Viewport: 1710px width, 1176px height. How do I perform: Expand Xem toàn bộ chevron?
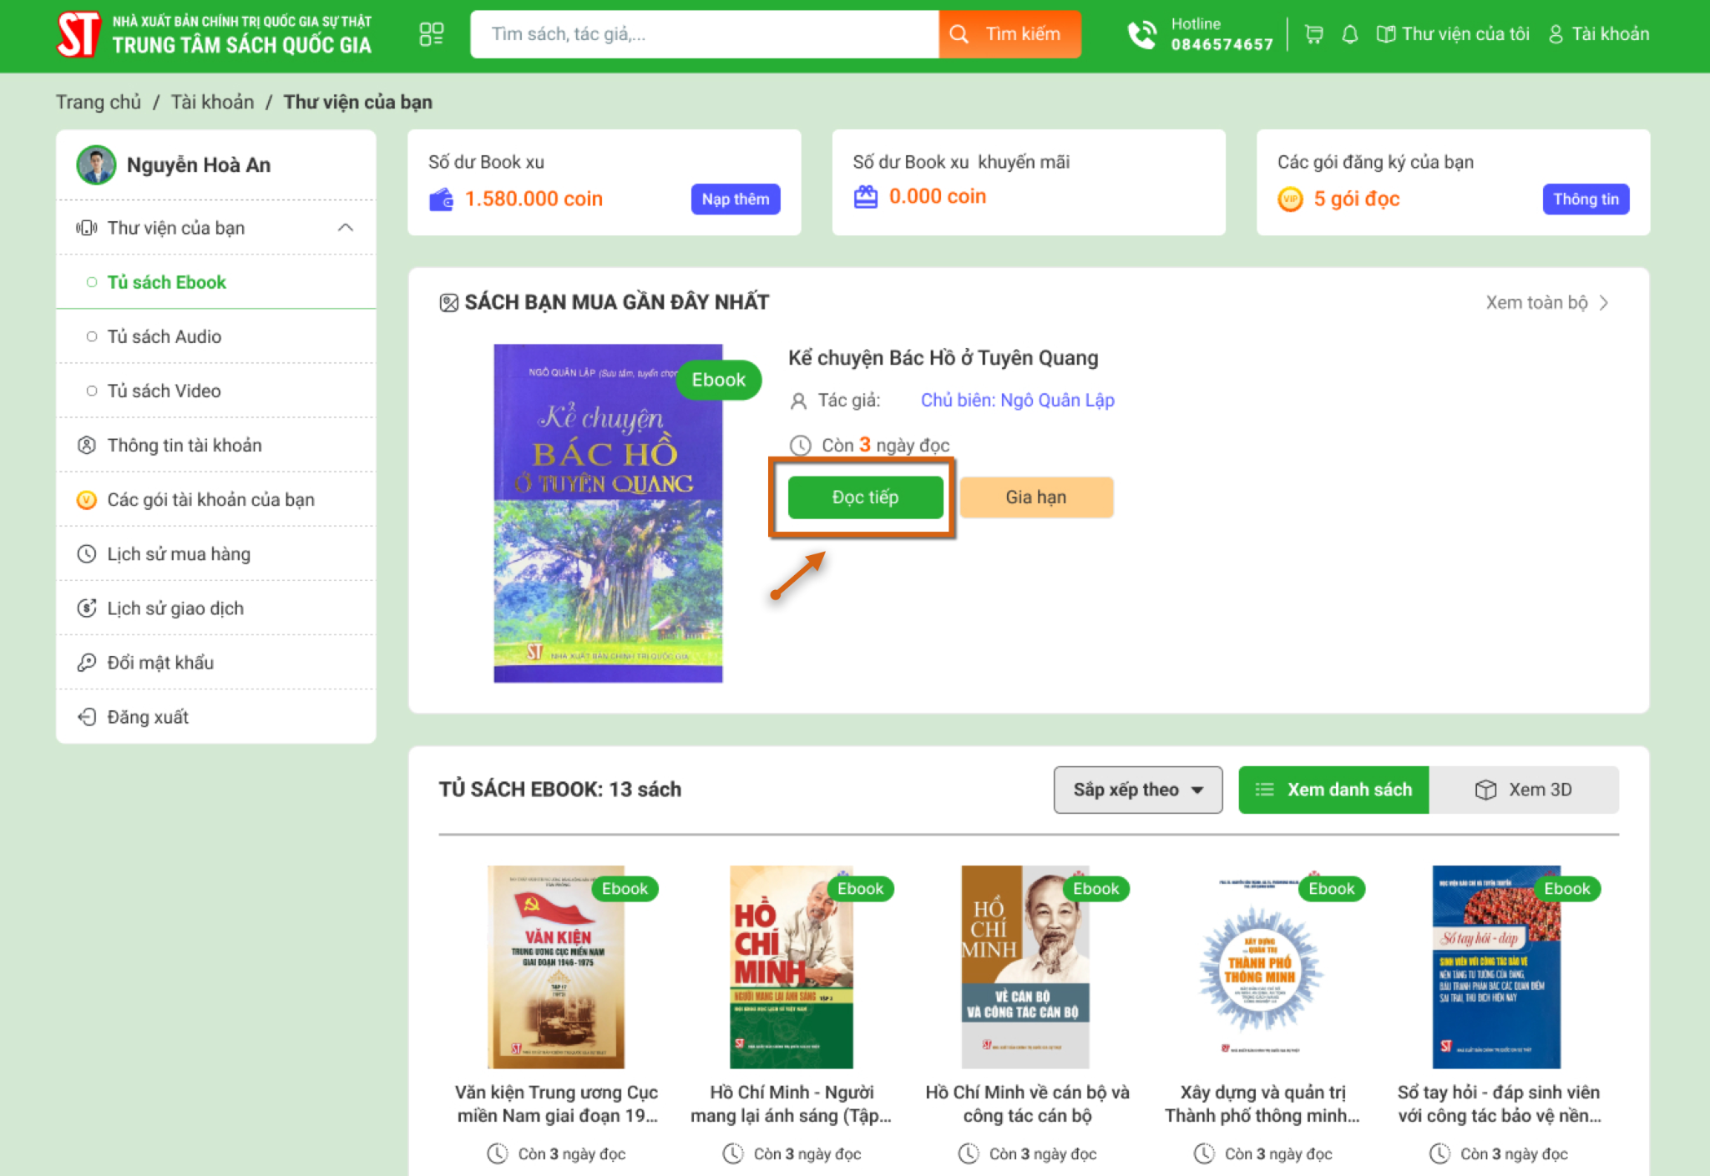(1604, 303)
